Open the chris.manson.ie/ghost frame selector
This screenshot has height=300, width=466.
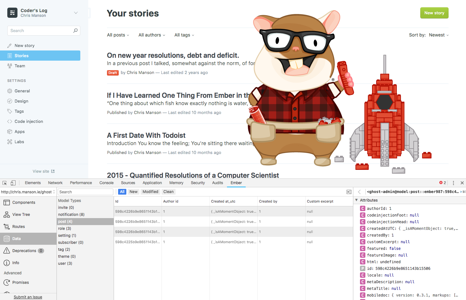tap(28, 192)
